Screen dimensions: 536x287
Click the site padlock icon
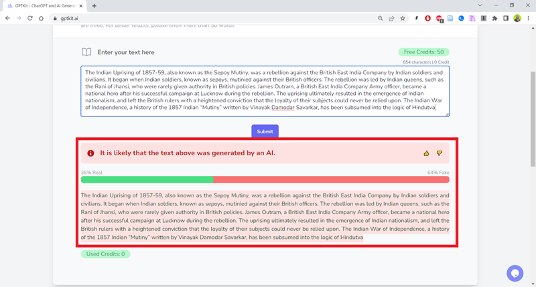(55, 19)
